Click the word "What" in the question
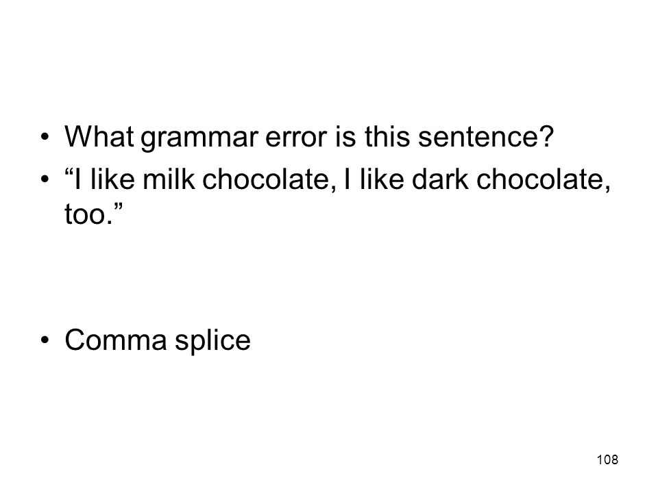This screenshot has width=658, height=493. tap(99, 137)
